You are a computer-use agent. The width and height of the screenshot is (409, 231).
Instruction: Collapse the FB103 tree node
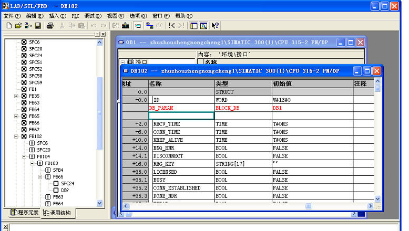[32, 163]
